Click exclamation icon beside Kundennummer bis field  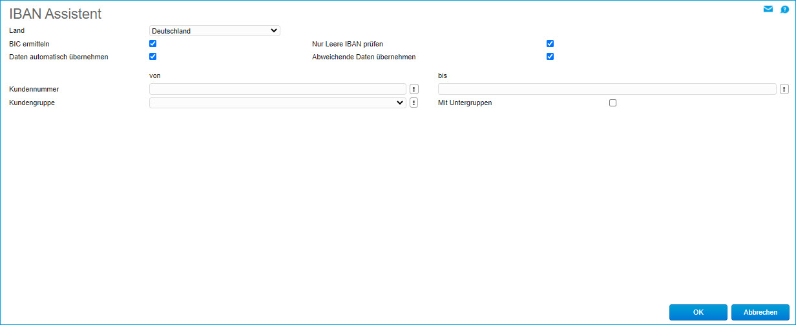coord(784,89)
